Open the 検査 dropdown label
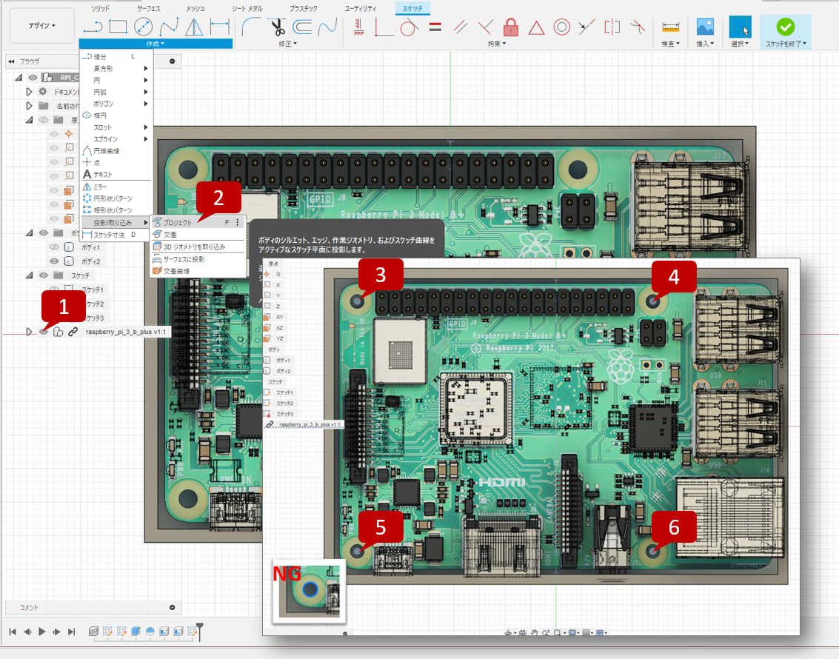The width and height of the screenshot is (839, 659). coord(670,44)
